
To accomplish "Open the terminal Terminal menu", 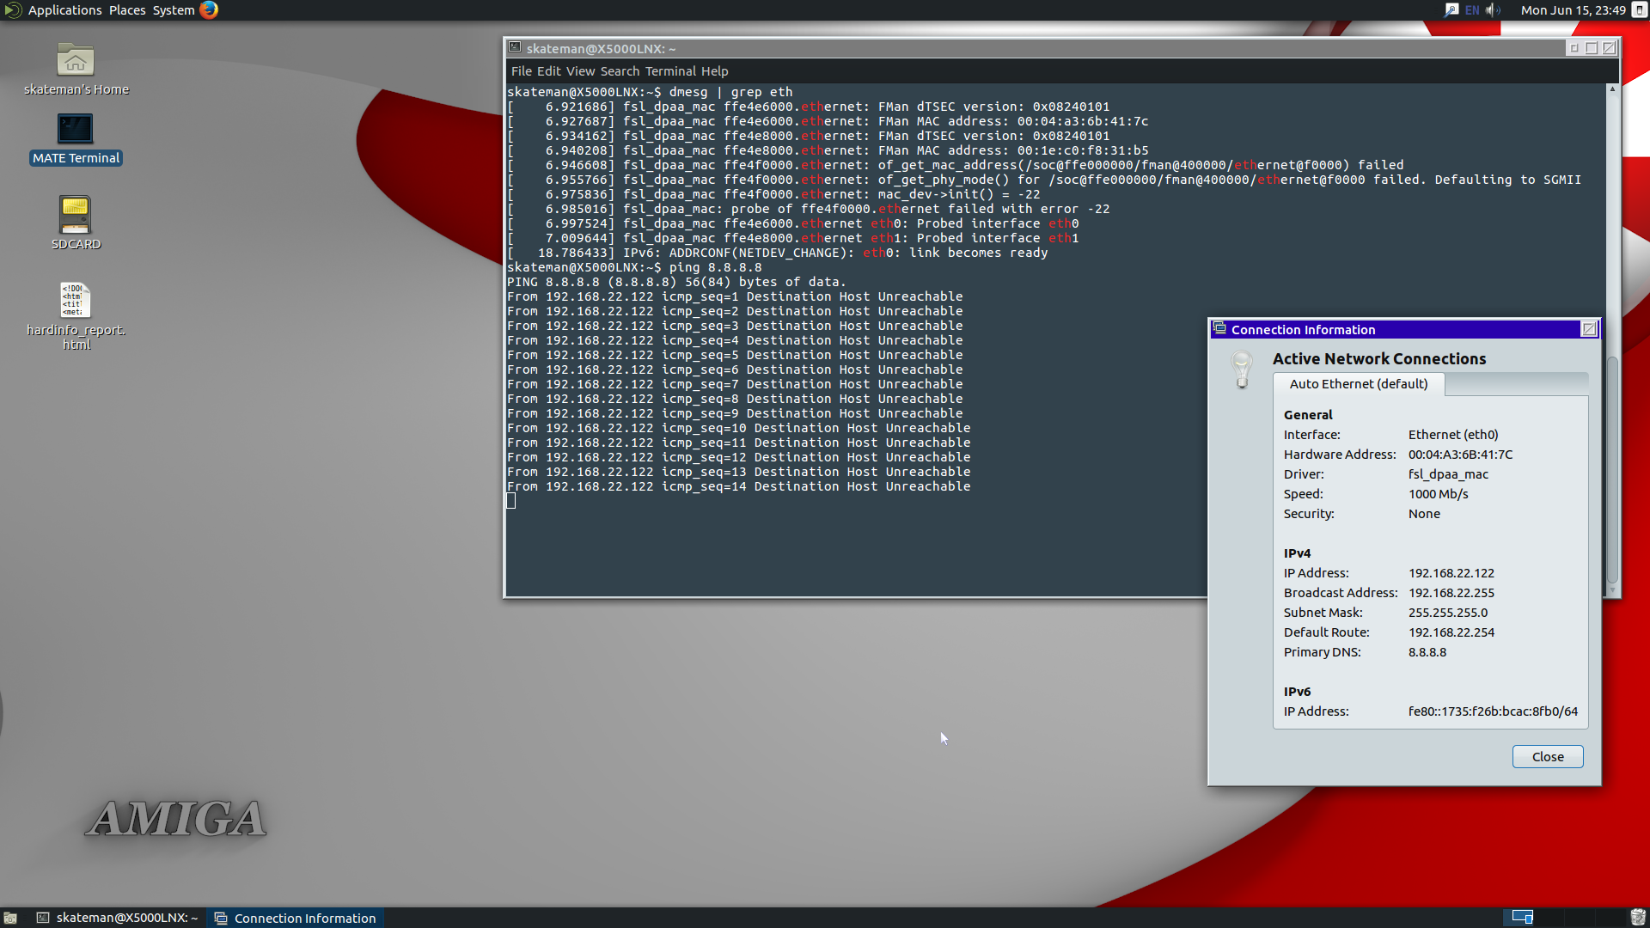I will point(670,71).
